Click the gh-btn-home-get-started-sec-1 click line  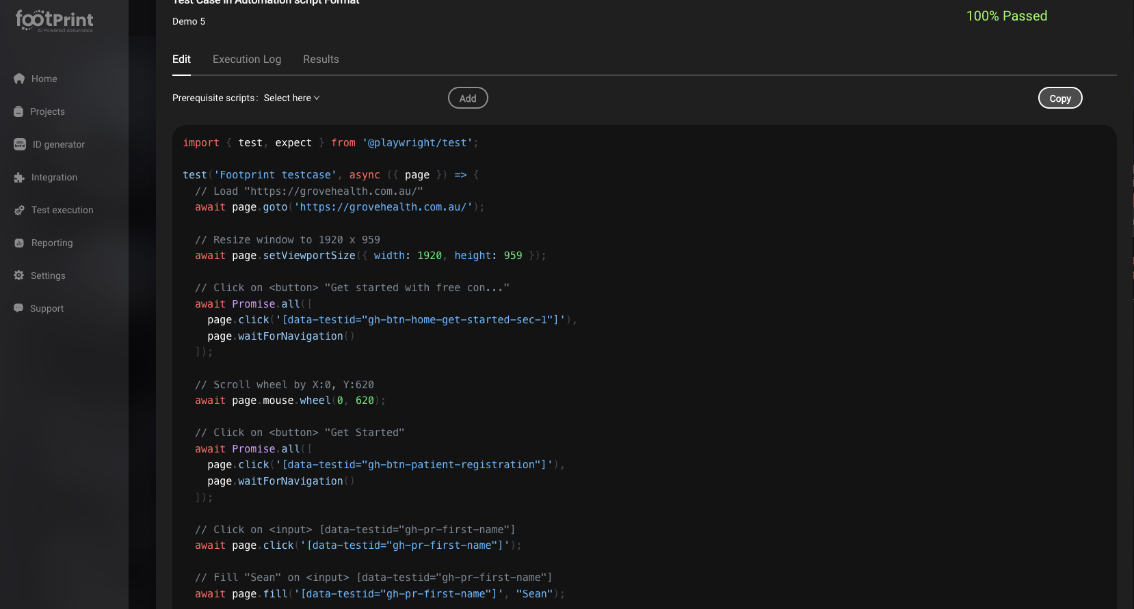tap(392, 320)
